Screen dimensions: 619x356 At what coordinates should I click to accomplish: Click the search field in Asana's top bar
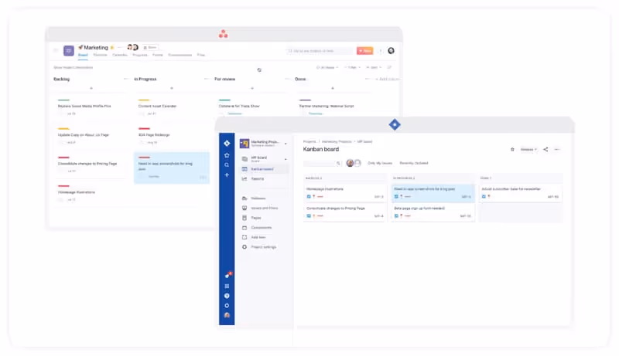coord(319,51)
